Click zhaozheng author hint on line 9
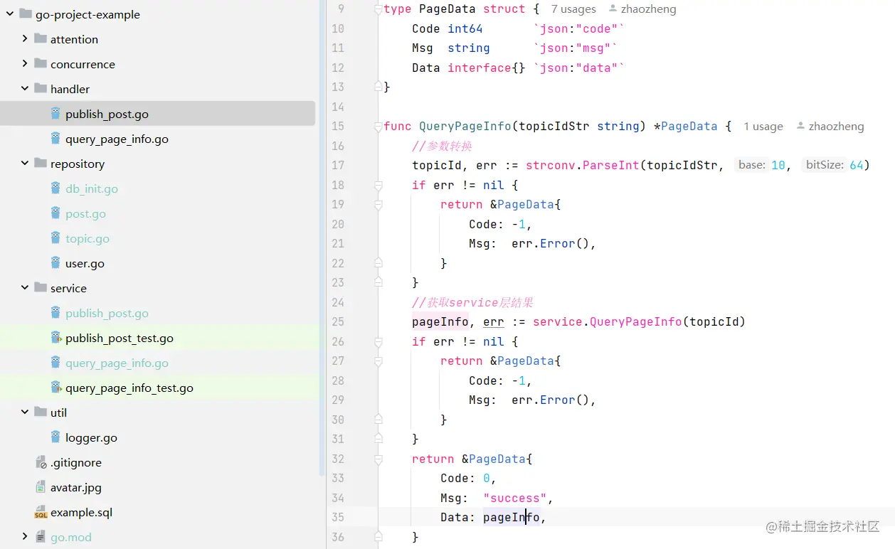895x549 pixels. point(649,9)
